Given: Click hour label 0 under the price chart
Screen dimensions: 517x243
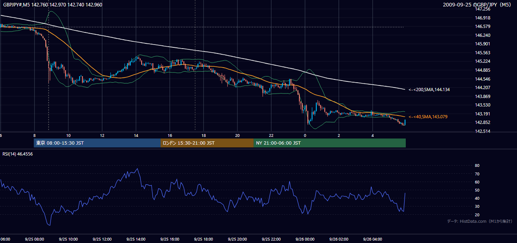Looking at the screenshot, I should [x=305, y=135].
